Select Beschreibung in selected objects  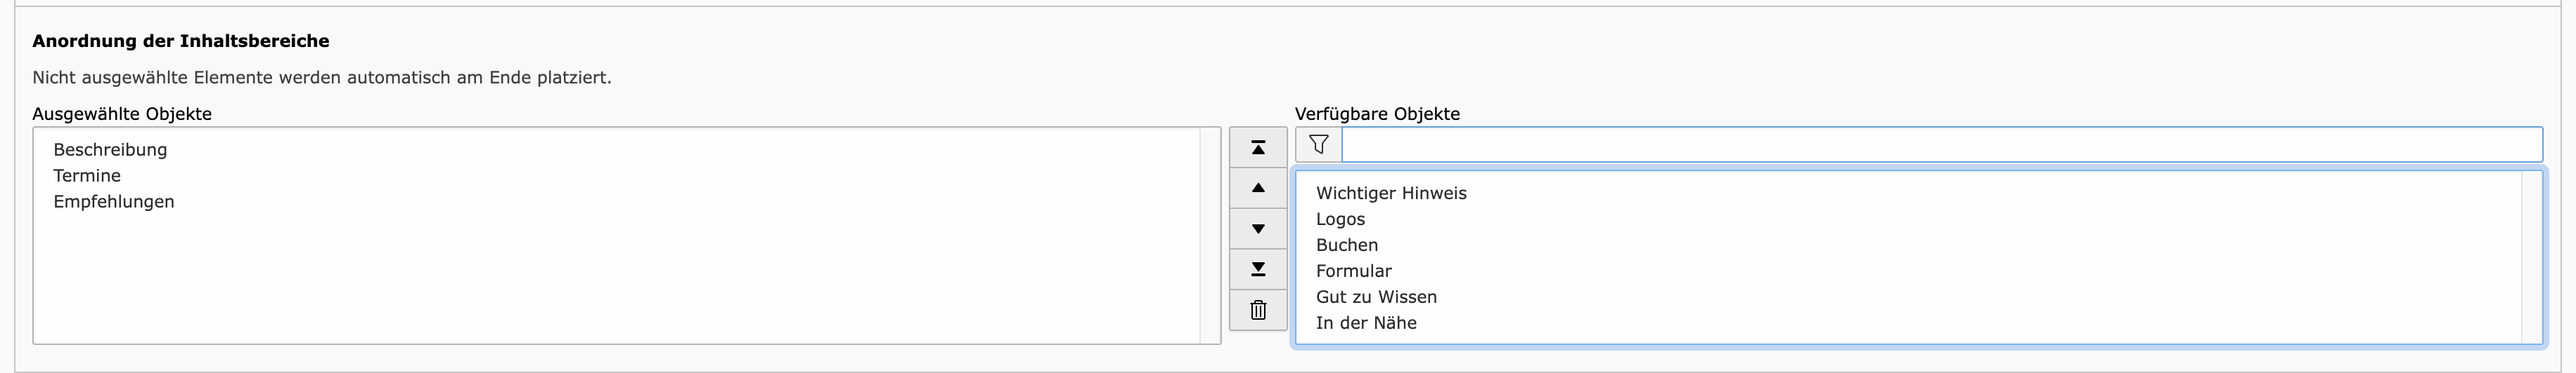[110, 149]
